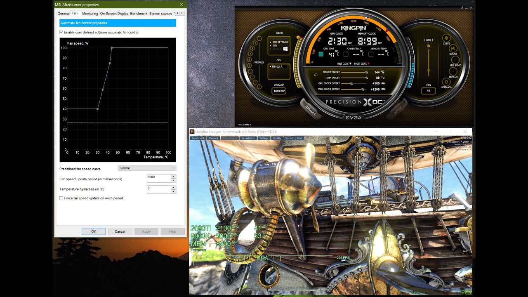Viewport: 528px width, 297px height.
Task: Click the KINGPIN Boost icon
Action: coord(453,48)
